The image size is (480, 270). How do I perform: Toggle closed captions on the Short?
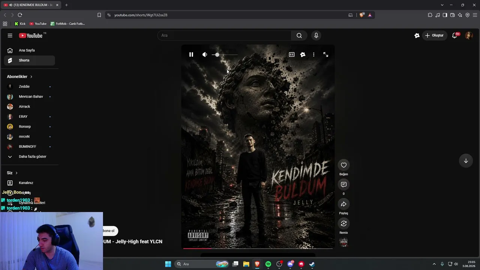pos(292,55)
